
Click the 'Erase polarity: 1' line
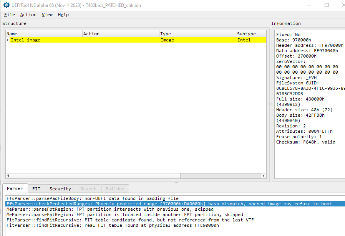pos(299,137)
